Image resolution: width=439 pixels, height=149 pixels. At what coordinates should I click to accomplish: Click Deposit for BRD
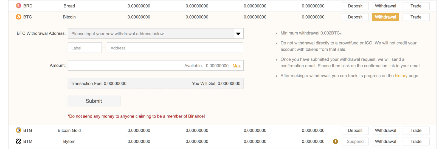point(355,6)
